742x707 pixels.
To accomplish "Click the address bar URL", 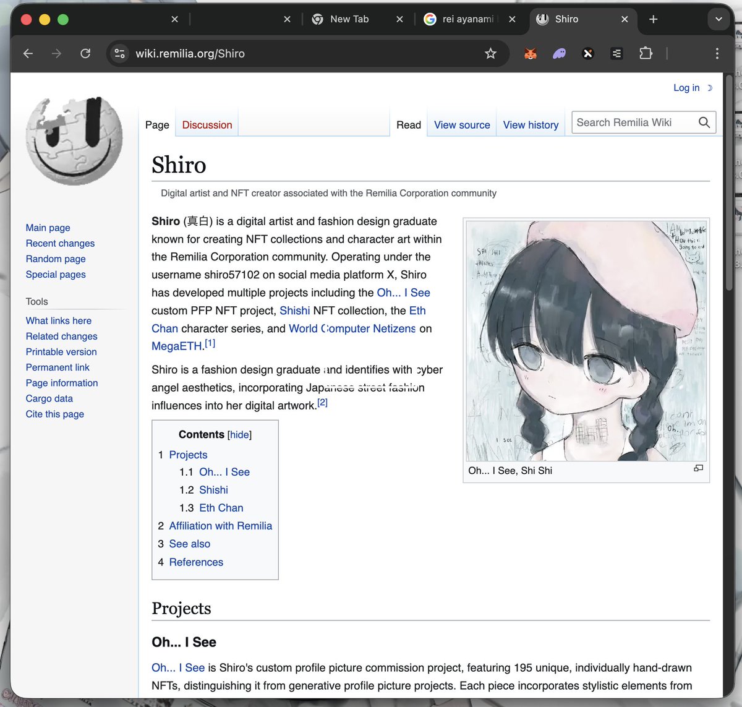I will tap(190, 54).
